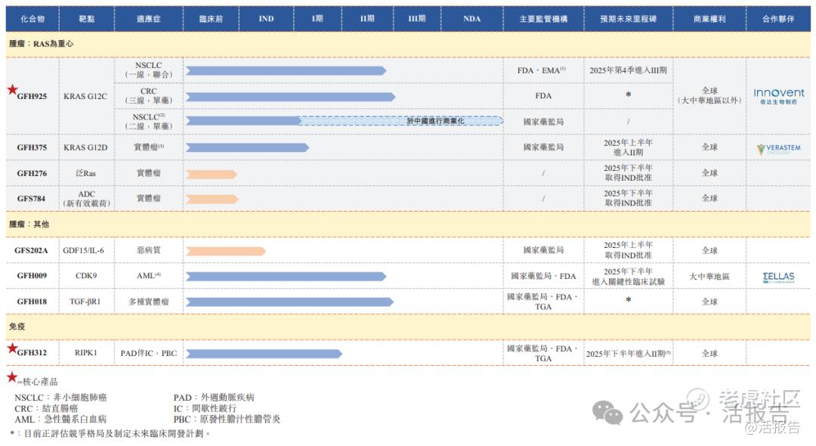Click the 臨床前 column header
This screenshot has width=816, height=446.
tap(211, 19)
